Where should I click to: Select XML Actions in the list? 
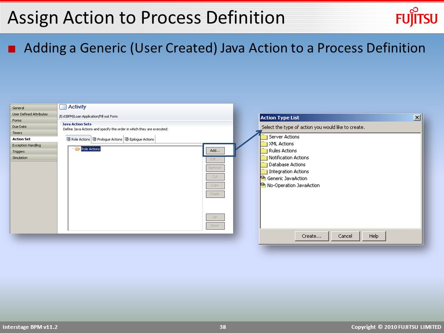[281, 144]
